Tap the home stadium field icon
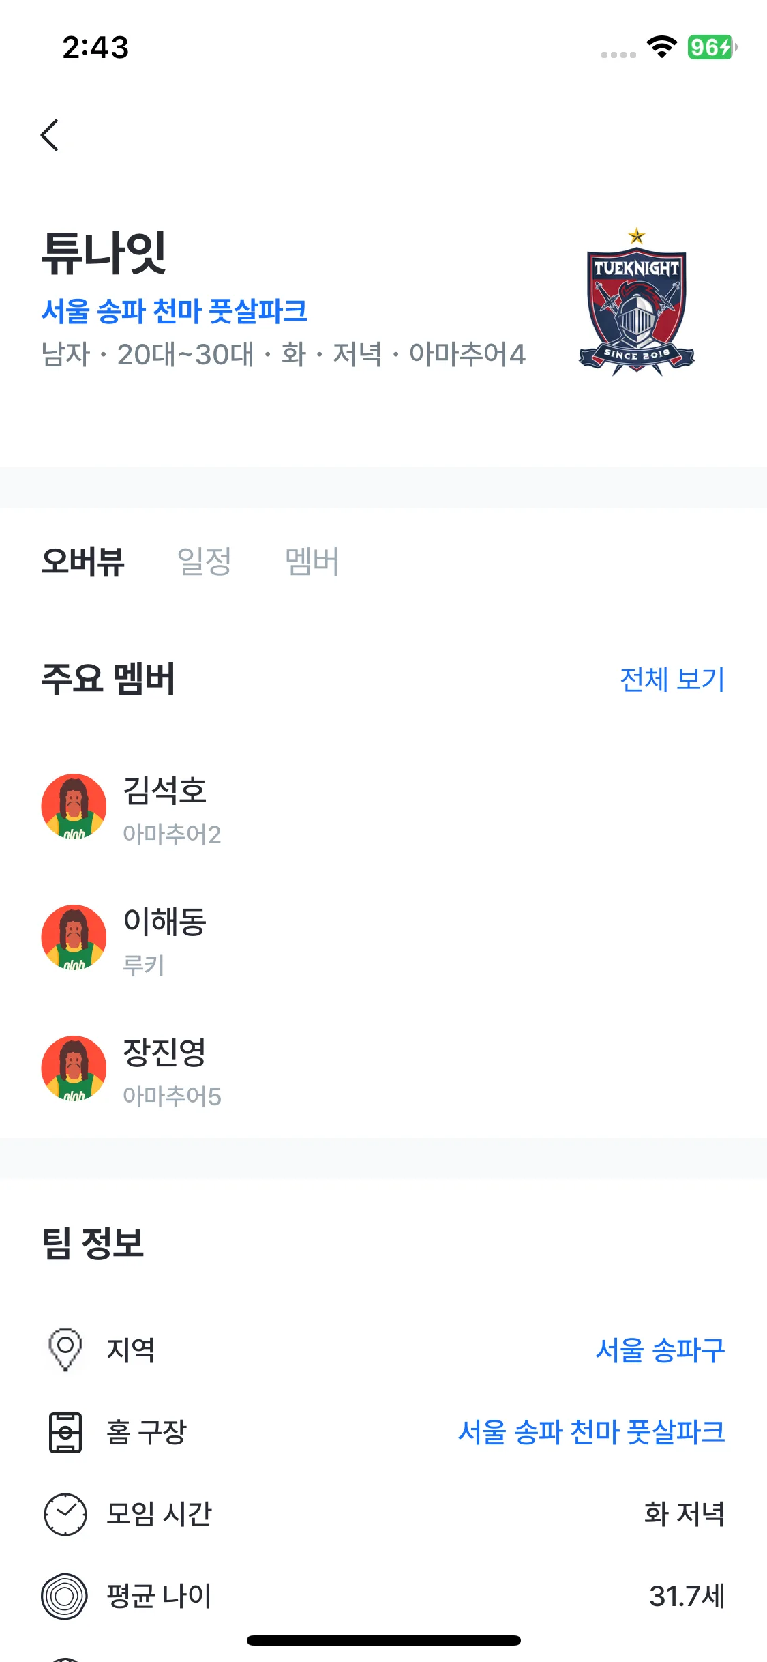This screenshot has height=1662, width=767. click(x=65, y=1431)
